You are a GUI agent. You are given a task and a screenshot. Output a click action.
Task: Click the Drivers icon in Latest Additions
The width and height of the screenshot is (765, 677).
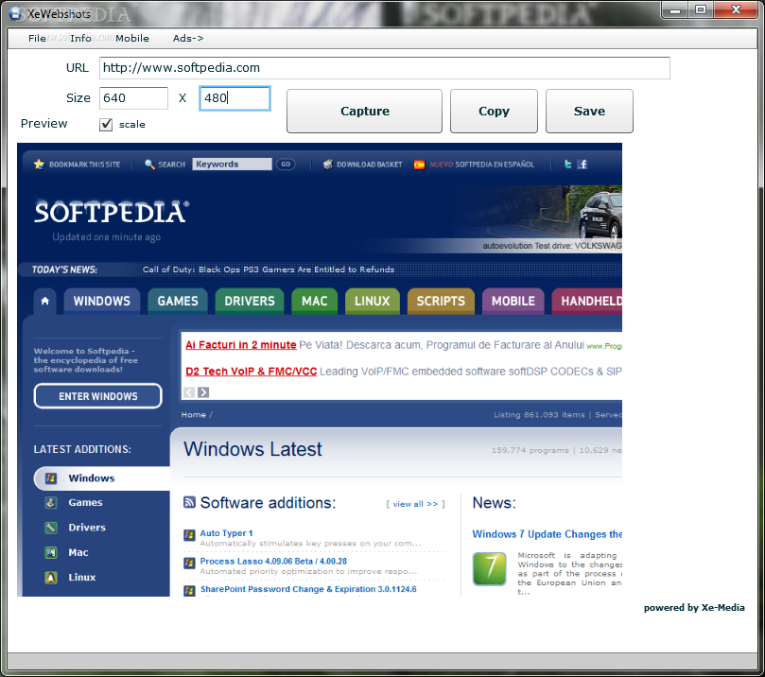(x=51, y=528)
